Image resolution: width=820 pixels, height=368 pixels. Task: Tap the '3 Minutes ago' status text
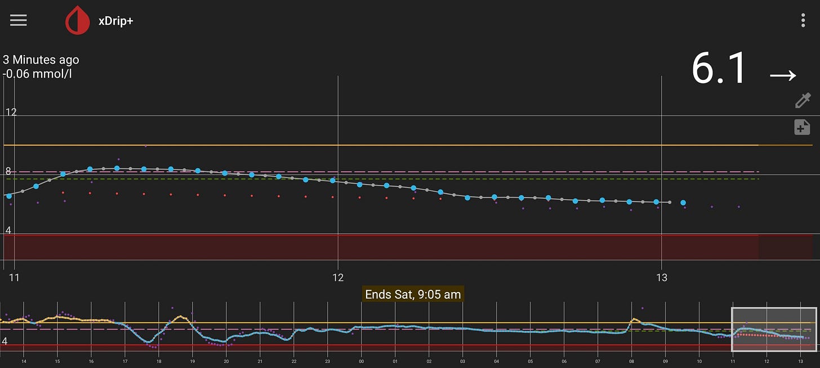point(41,60)
